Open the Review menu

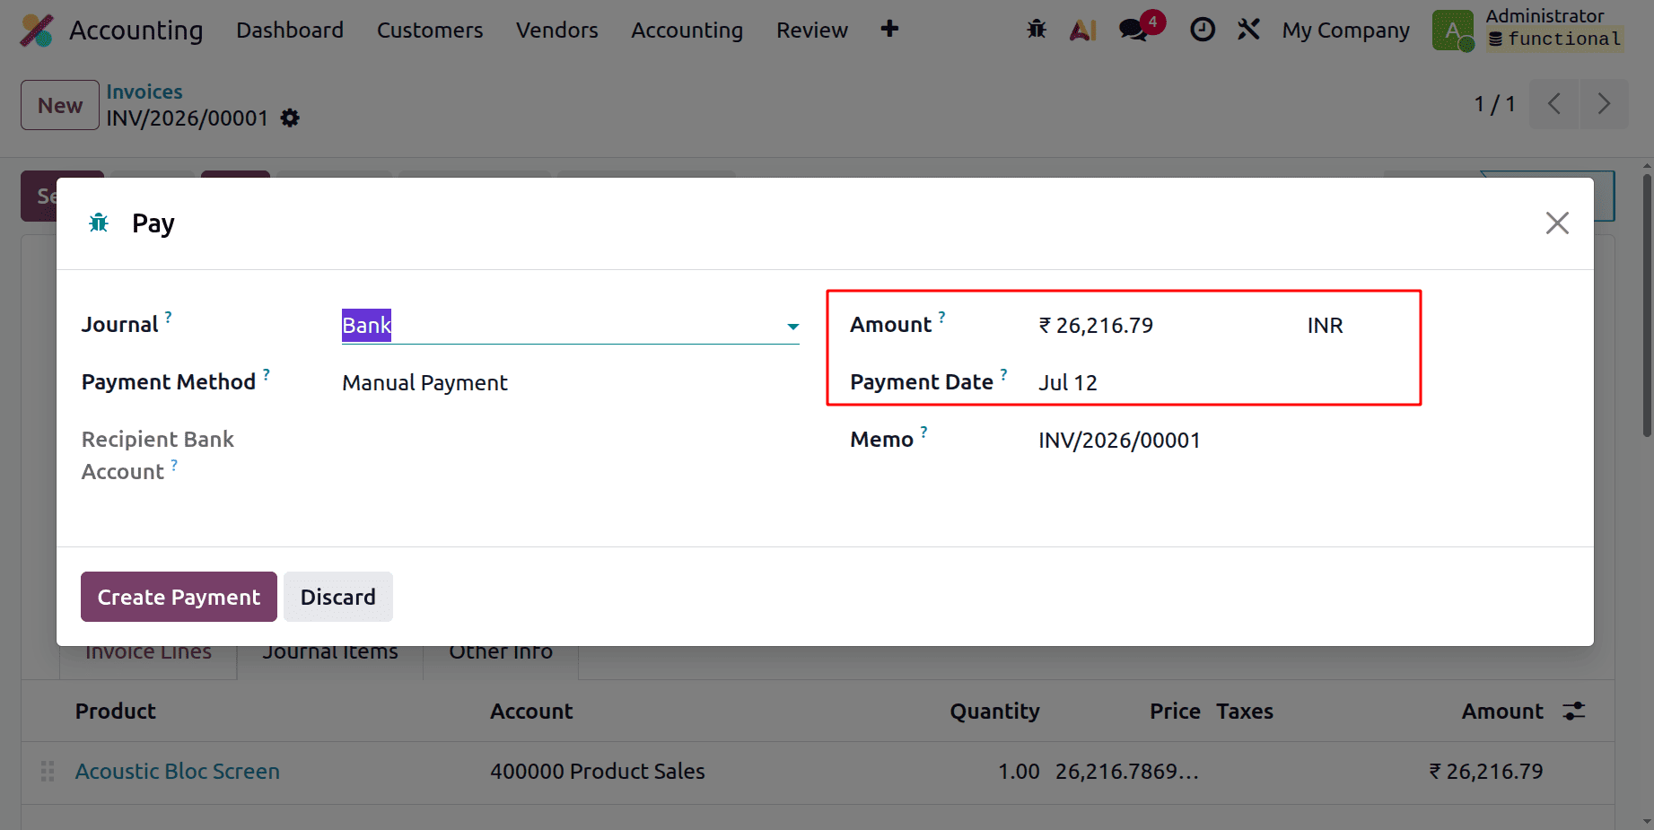point(812,31)
